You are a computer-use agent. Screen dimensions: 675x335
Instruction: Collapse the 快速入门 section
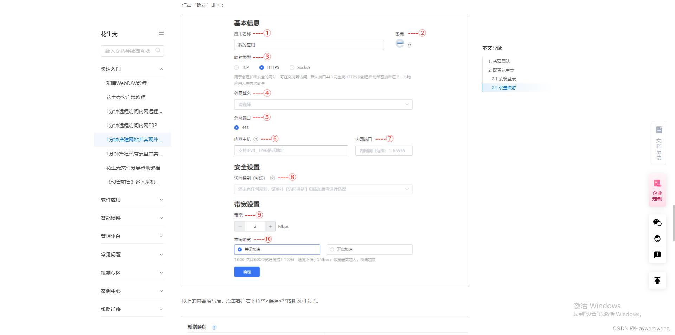[132, 69]
